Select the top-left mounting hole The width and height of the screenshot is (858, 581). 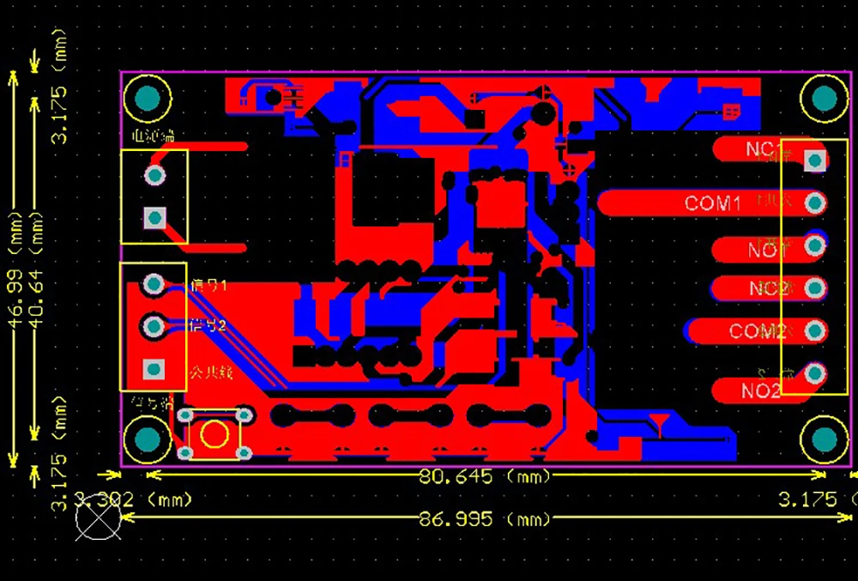[148, 99]
